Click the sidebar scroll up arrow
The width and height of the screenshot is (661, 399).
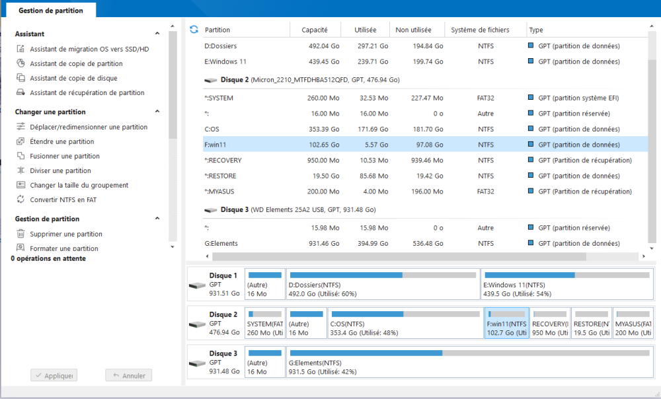coord(173,26)
